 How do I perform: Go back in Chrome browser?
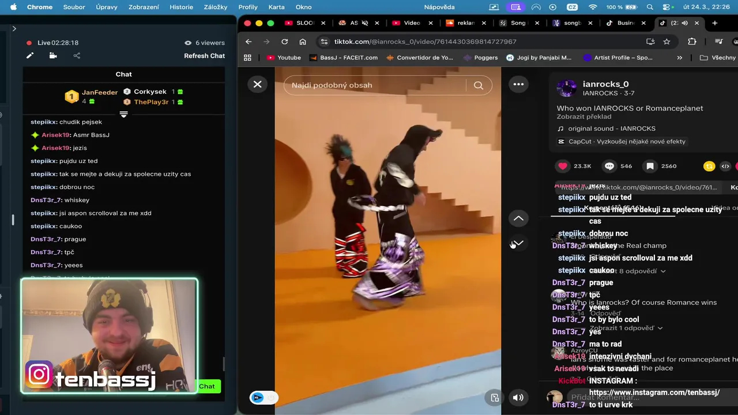click(x=248, y=41)
